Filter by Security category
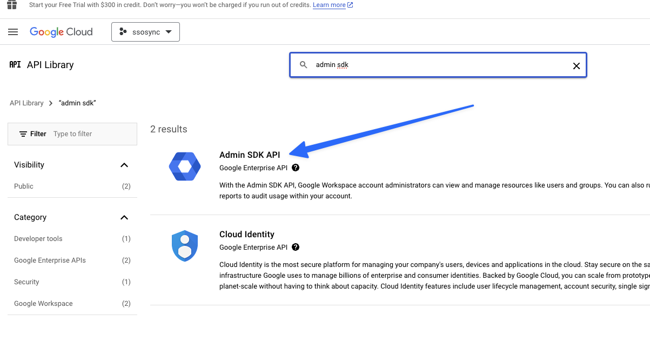 (72, 282)
